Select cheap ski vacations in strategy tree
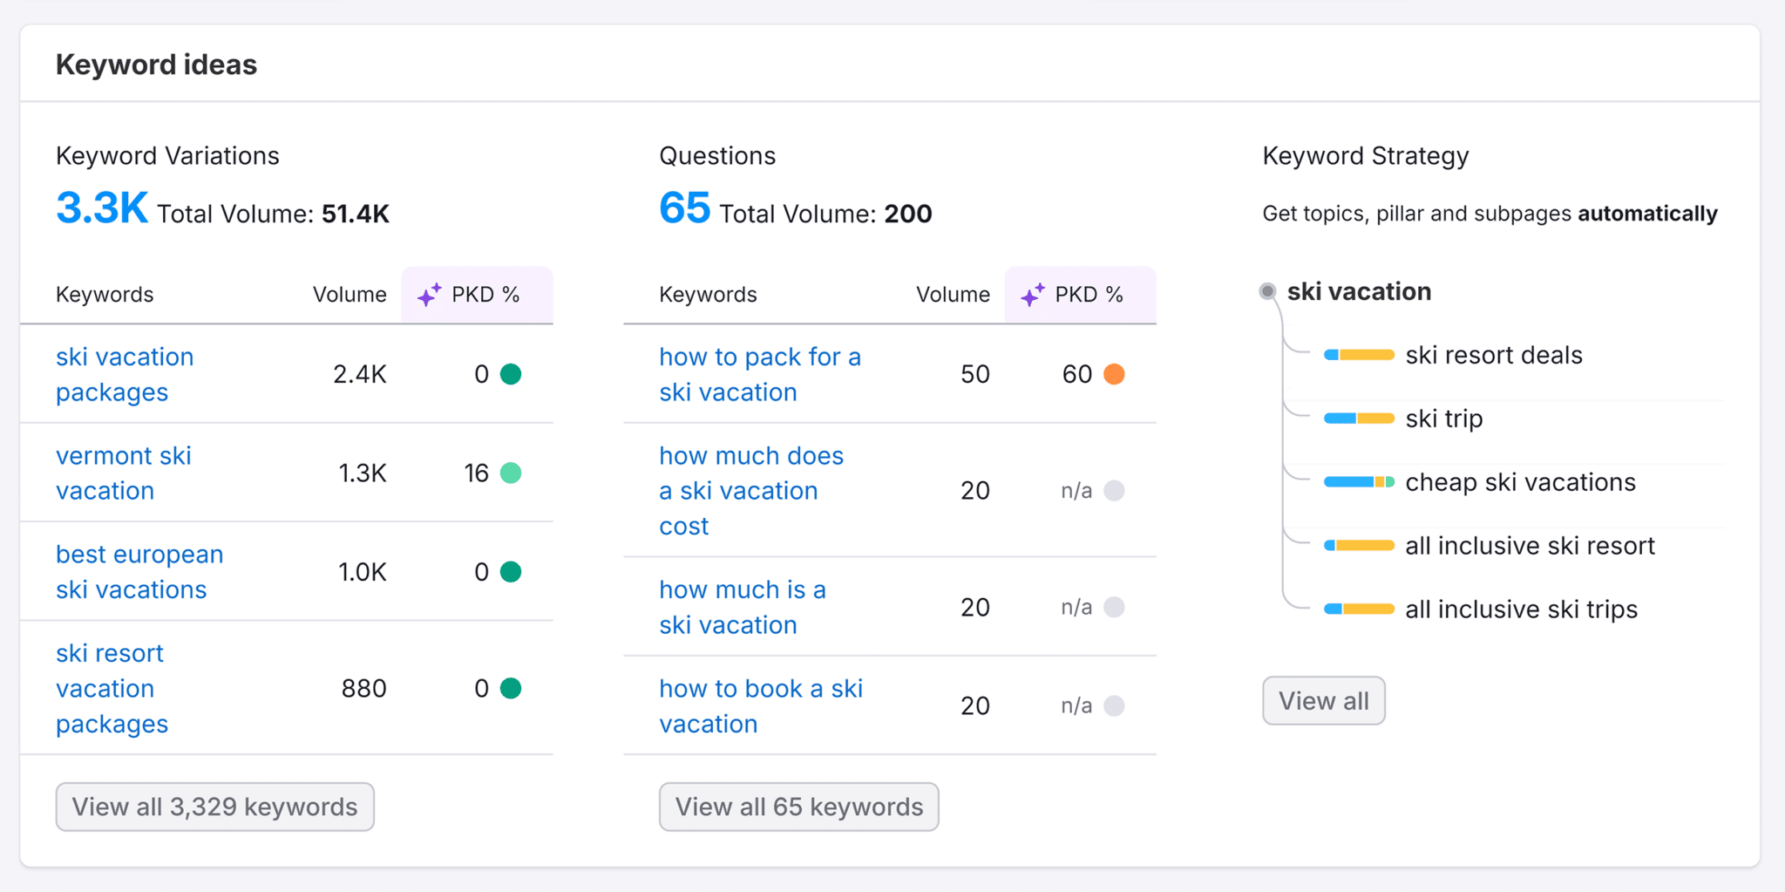Viewport: 1785px width, 892px height. pos(1521,482)
